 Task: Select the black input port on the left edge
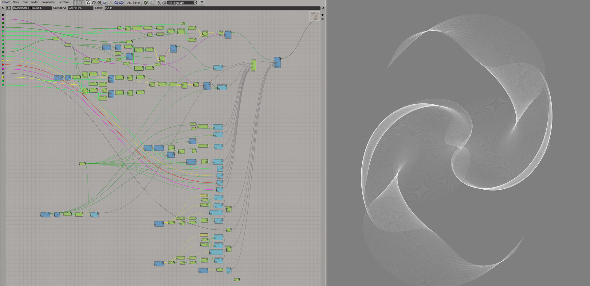tap(3, 15)
